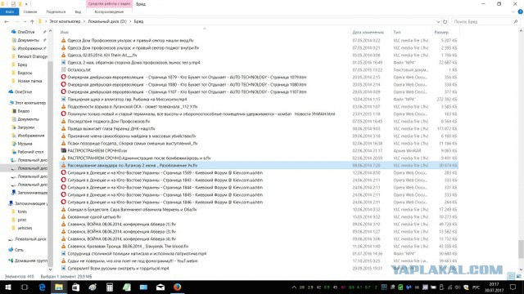The image size is (524, 294).
Task: Go up one folder level with the up arrow
Action: point(32,21)
